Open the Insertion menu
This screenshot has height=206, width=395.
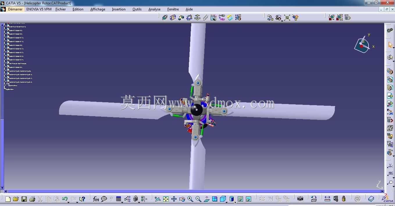coord(119,9)
